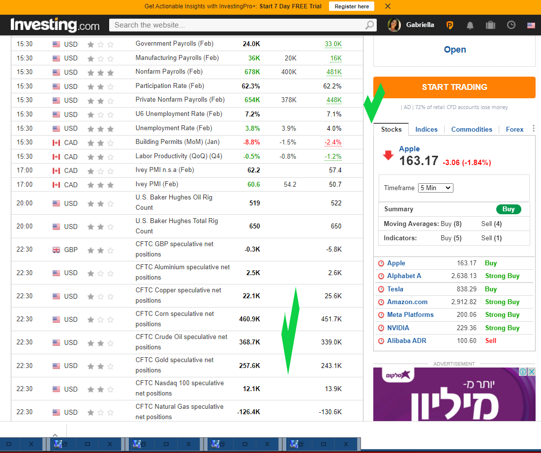
Task: Open Alphabet A stock link
Action: point(404,276)
